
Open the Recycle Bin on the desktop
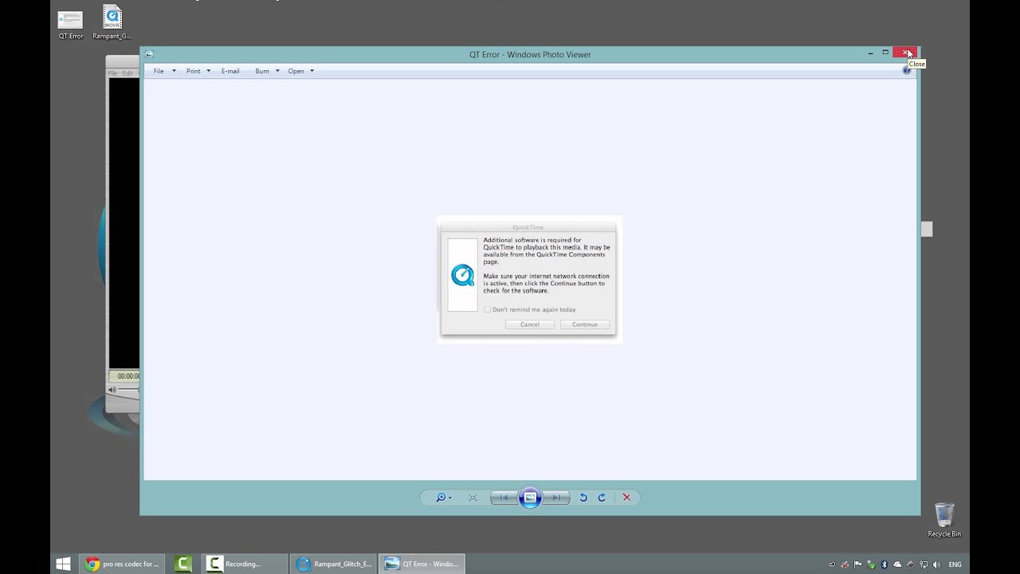click(944, 520)
